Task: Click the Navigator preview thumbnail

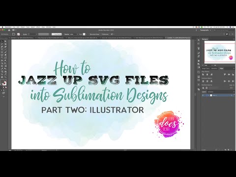Action: point(220,52)
